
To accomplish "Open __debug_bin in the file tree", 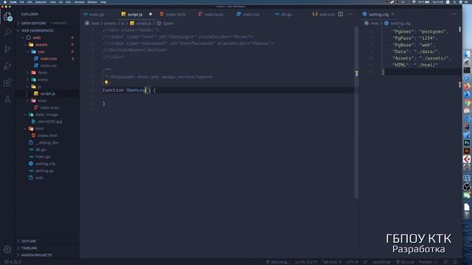I will coord(46,143).
